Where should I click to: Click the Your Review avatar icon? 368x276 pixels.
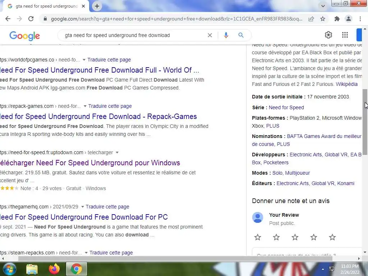click(x=258, y=217)
